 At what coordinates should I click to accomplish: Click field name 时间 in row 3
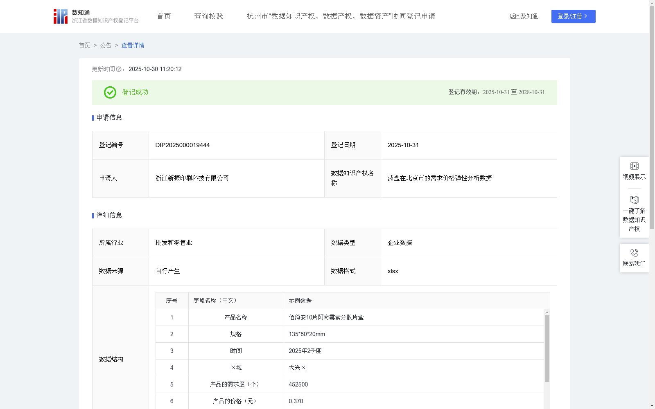[236, 351]
